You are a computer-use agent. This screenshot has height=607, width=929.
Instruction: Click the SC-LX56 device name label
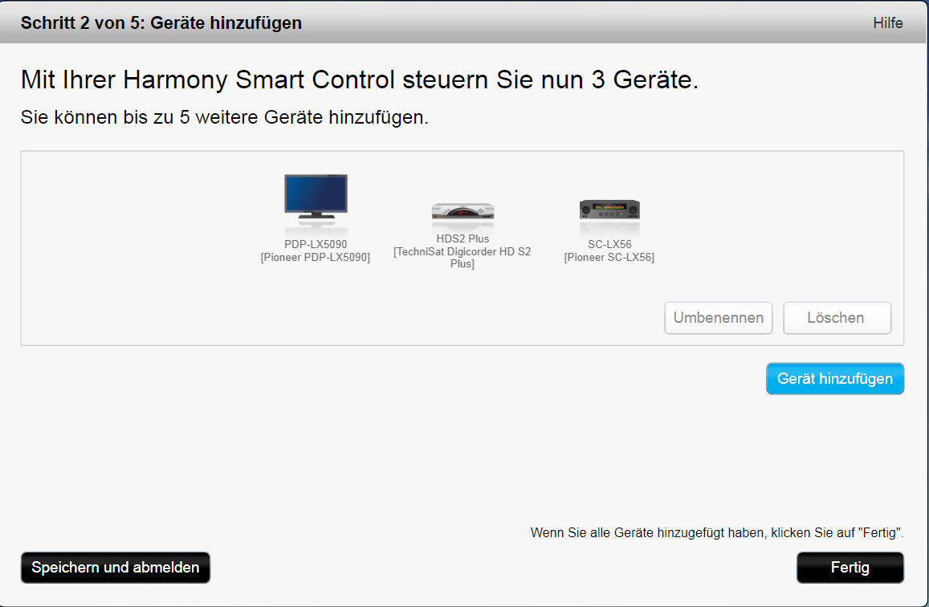609,244
